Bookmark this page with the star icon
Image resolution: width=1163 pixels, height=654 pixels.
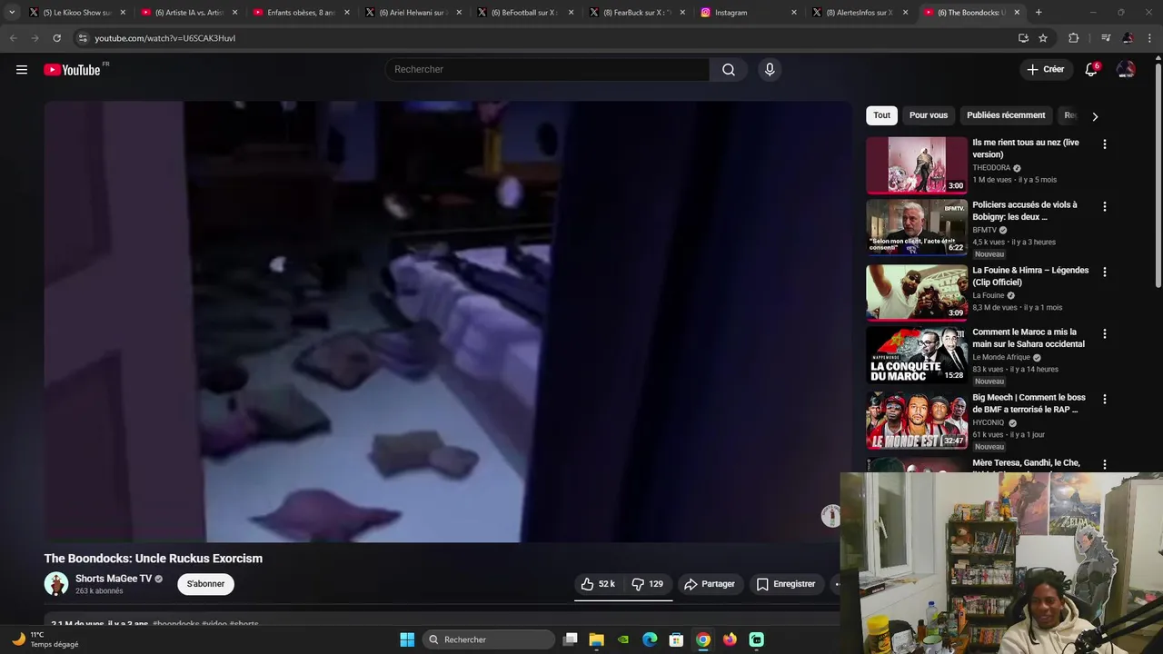pyautogui.click(x=1043, y=38)
